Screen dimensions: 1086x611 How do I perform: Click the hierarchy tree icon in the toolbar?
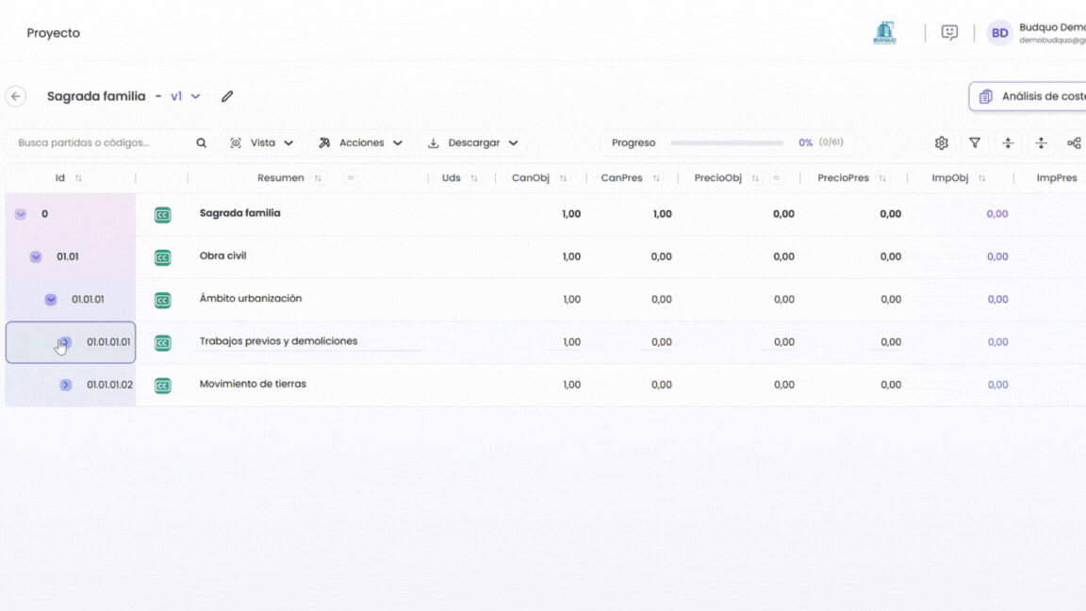tap(1074, 143)
